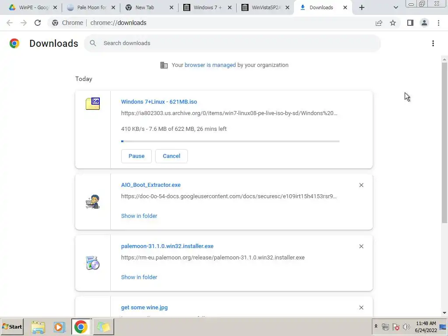The image size is (448, 336).
Task: Close the WinVistaSP2 tab
Action: coord(287,7)
